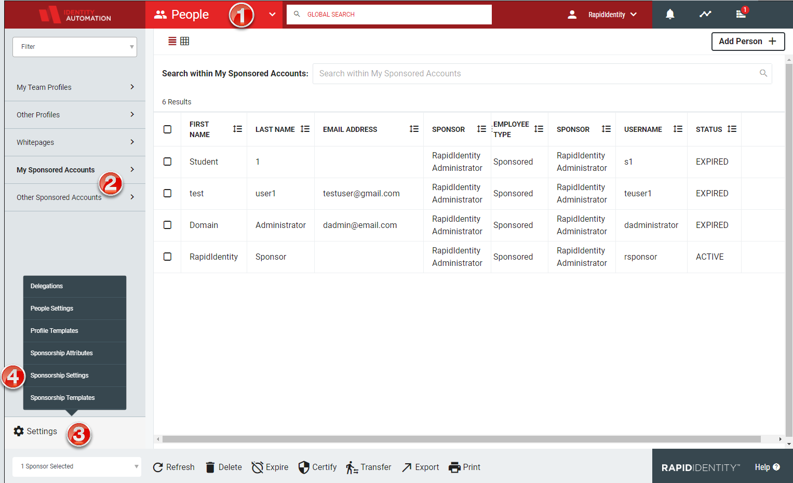The width and height of the screenshot is (793, 483).
Task: Click the horizontal scrollbar of the table
Action: [461, 439]
